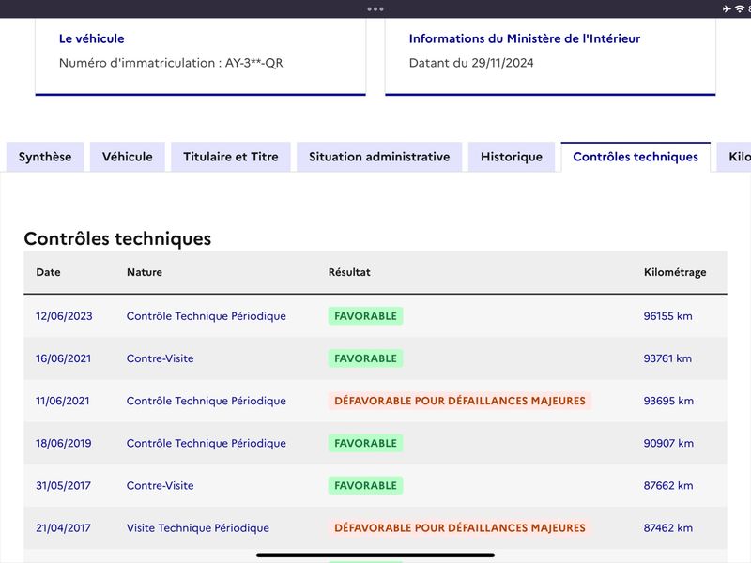Click the Informations du Ministère de l'Intérieur heading
This screenshot has width=751, height=563.
coord(525,38)
